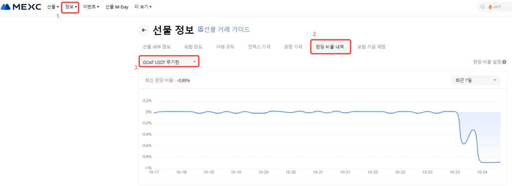Click the back arrow beside 선물 정보
This screenshot has height=186, width=512.
pos(144,30)
